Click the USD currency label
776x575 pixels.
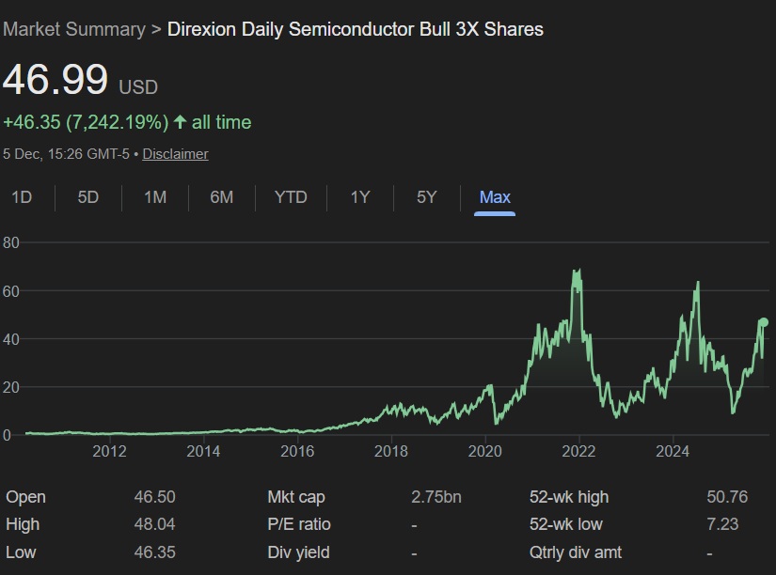pyautogui.click(x=138, y=87)
